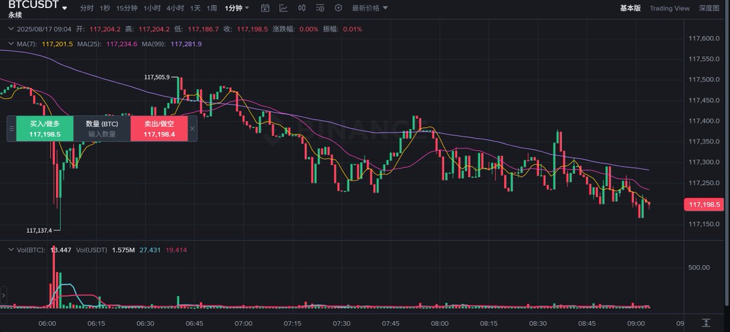Collapse the Vol(BTC) indicator legend
This screenshot has width=730, height=332.
tap(11, 250)
